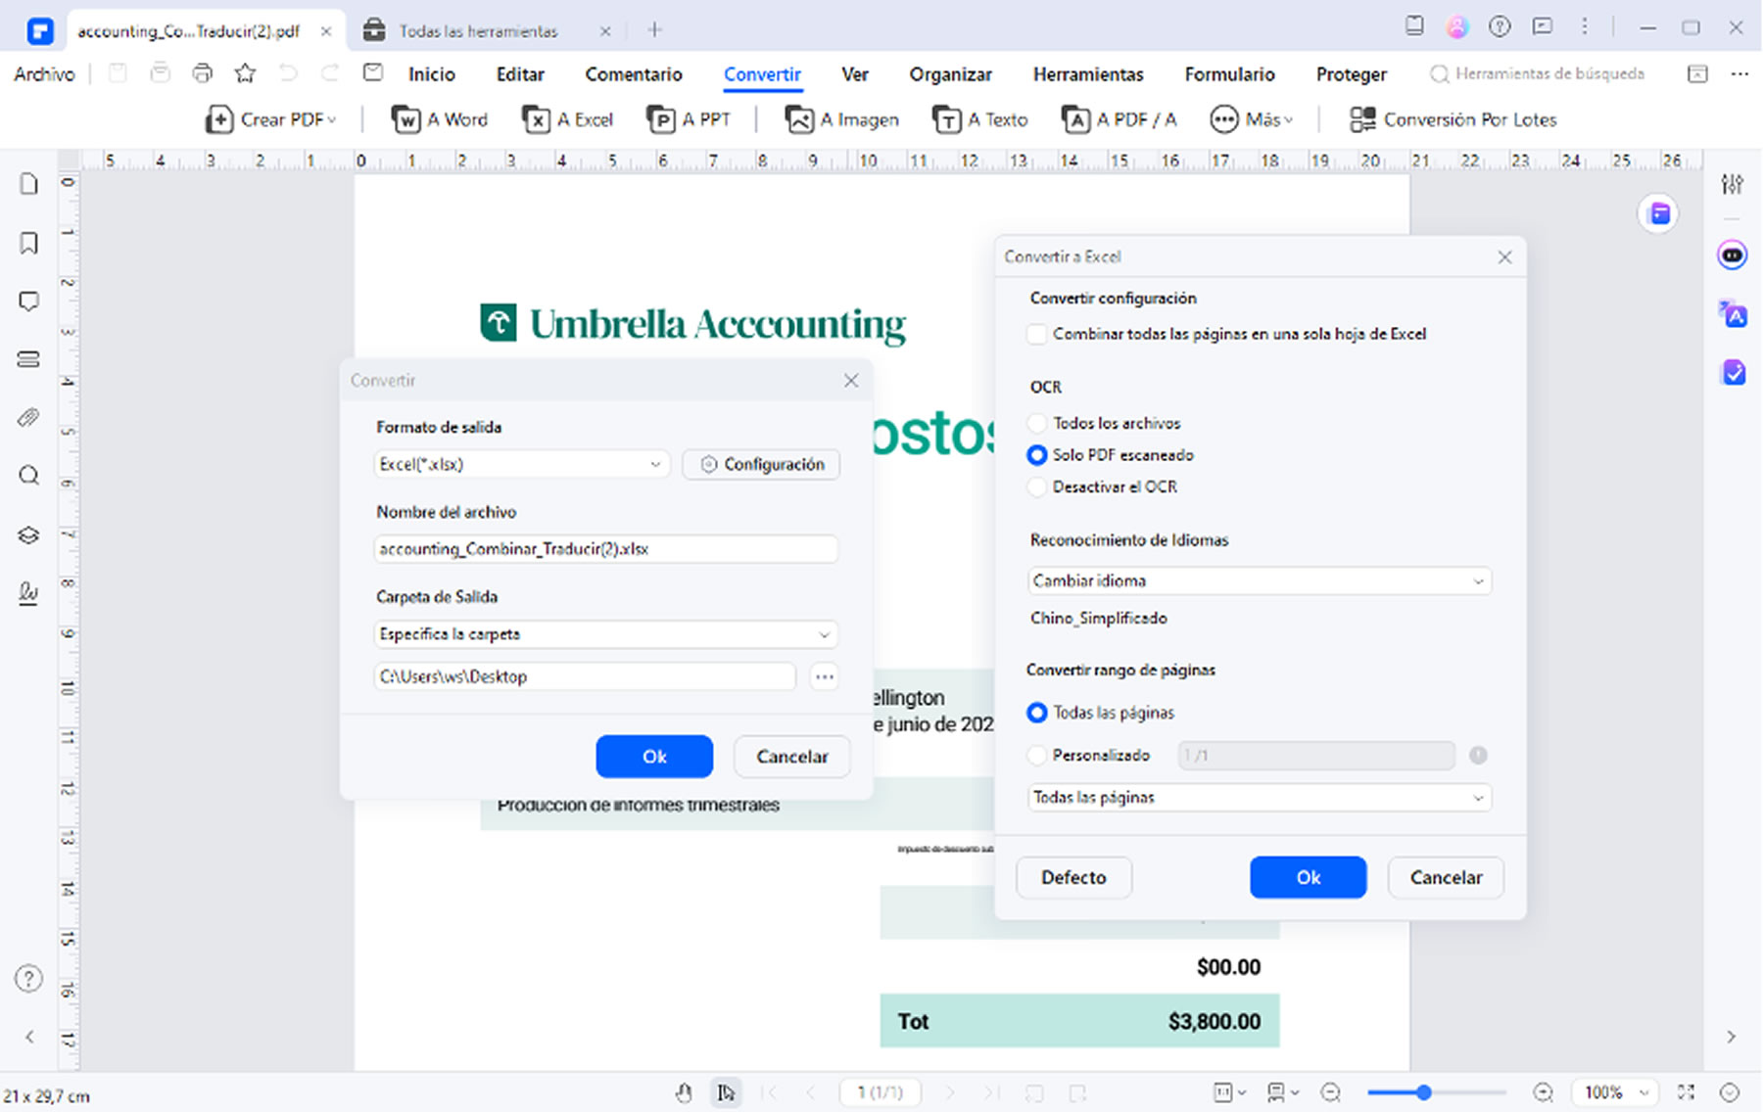
Task: Click the Defecto button
Action: tap(1073, 877)
